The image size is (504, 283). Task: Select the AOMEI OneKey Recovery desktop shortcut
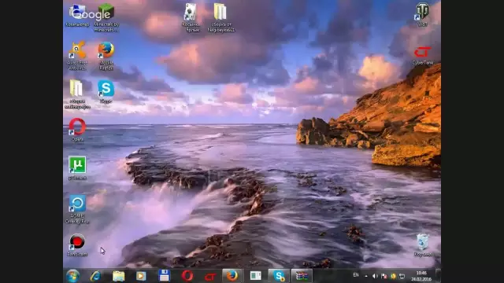tap(77, 209)
